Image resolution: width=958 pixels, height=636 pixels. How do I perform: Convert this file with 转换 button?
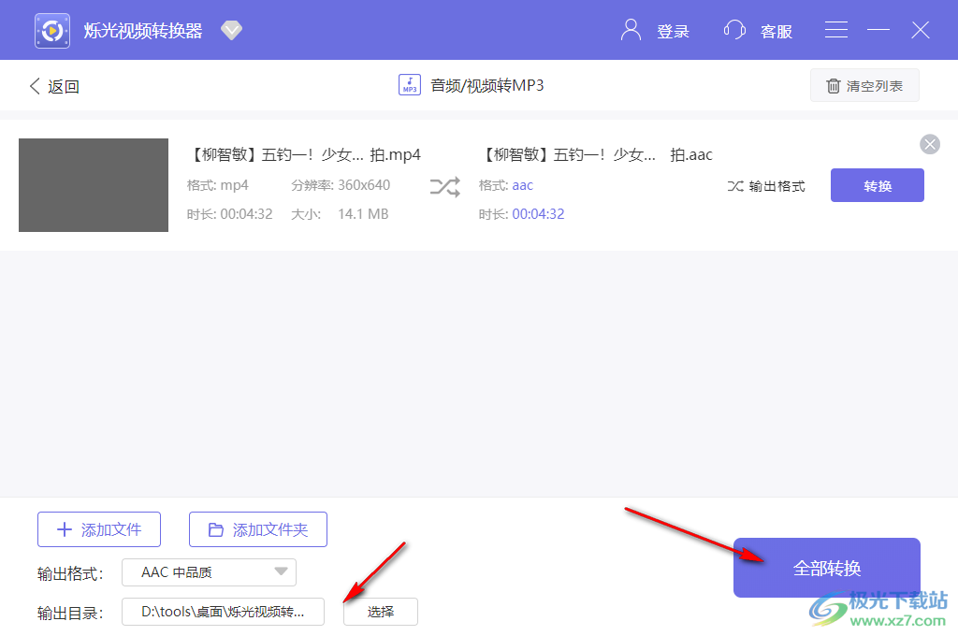click(x=877, y=185)
